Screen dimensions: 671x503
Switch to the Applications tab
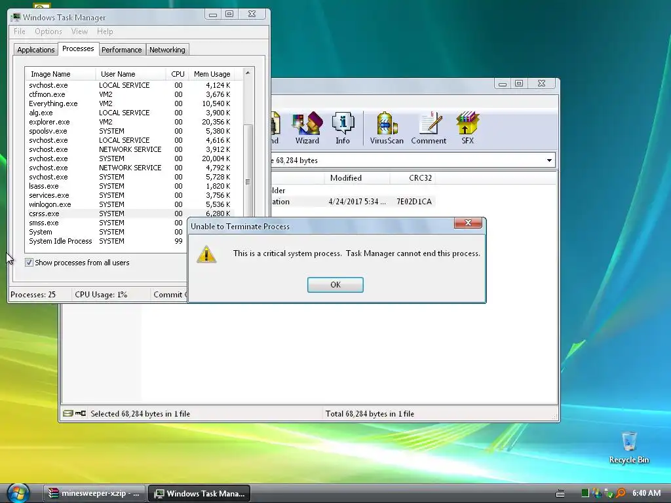36,50
